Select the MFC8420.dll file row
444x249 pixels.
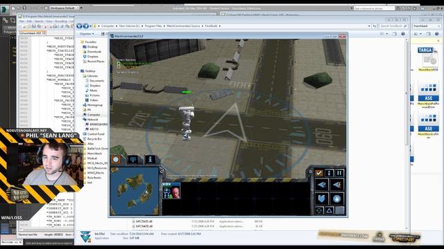197,221
